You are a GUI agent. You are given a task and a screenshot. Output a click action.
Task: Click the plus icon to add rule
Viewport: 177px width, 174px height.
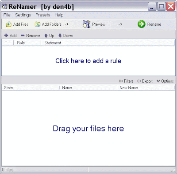[x=6, y=36]
